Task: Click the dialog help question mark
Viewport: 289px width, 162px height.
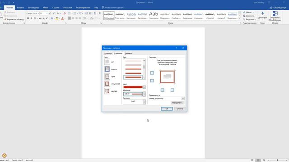Action: pyautogui.click(x=176, y=48)
